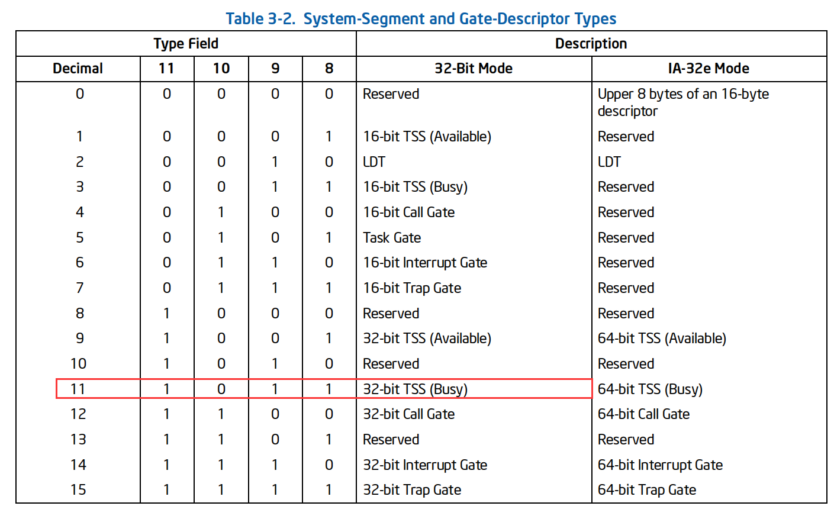Select '16-bit Interrupt Gate' cell
Viewport: 834px width, 506px height.
click(425, 263)
